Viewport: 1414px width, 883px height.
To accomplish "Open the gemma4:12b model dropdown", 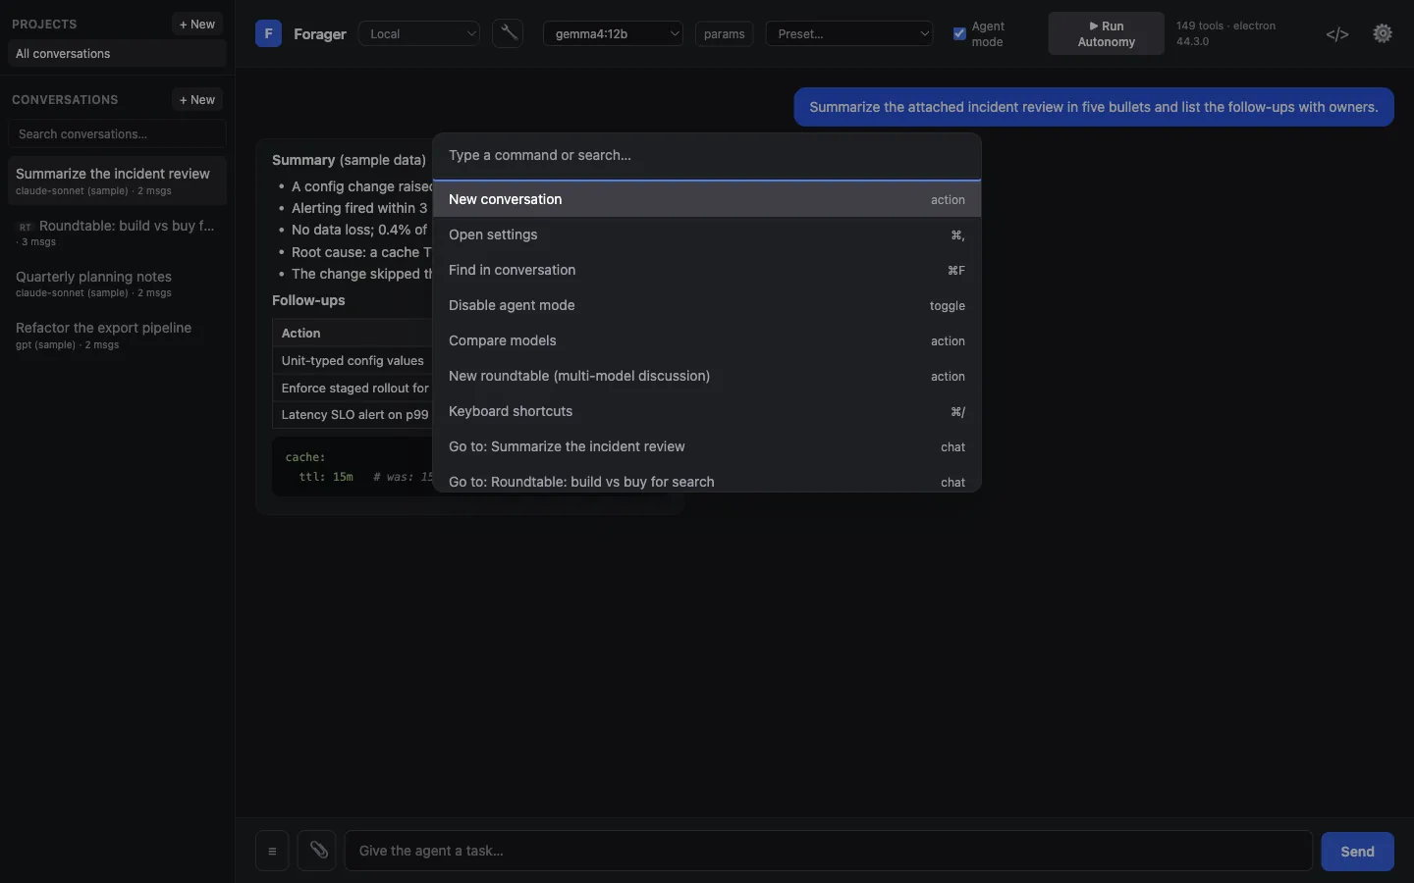I will coord(613,33).
